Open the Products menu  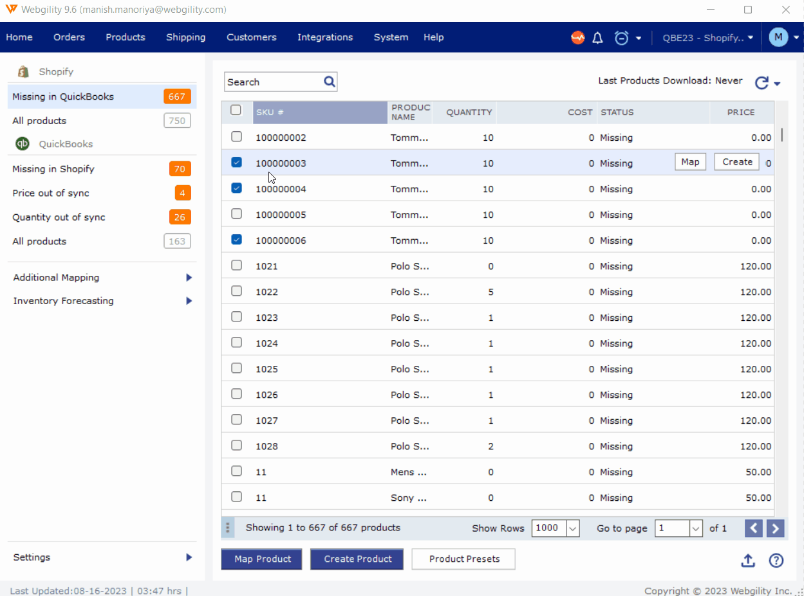126,37
